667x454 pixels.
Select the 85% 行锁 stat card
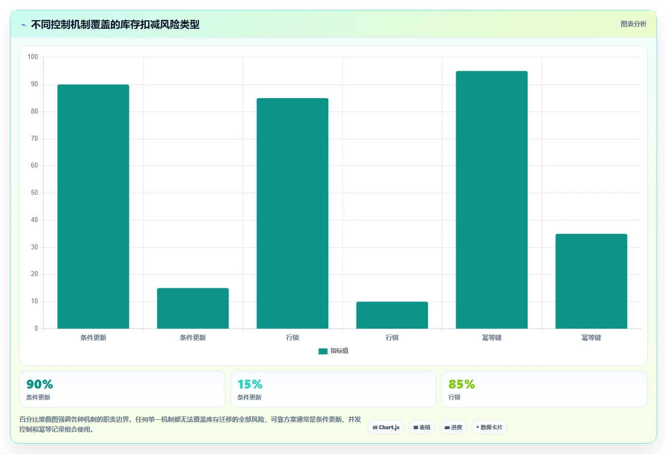544,389
